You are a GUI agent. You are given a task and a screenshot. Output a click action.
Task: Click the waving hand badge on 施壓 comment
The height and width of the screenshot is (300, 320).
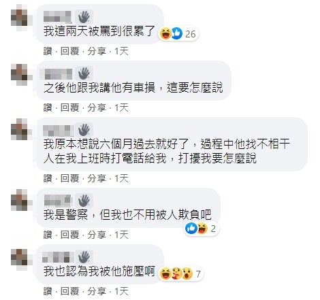84,257
